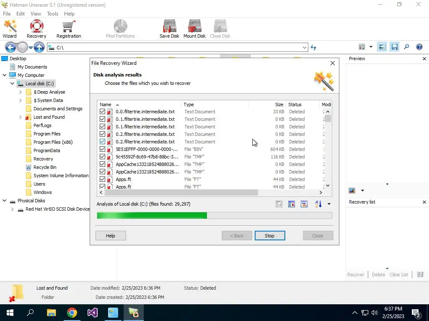Open the notification center icon
The height and width of the screenshot is (321, 429).
pos(416,313)
